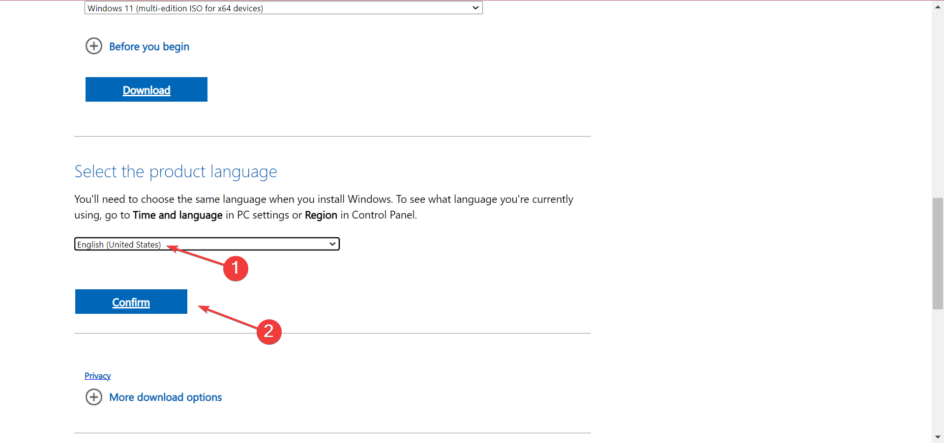The height and width of the screenshot is (443, 944).
Task: Click the scrollbar up arrow
Action: 938,7
